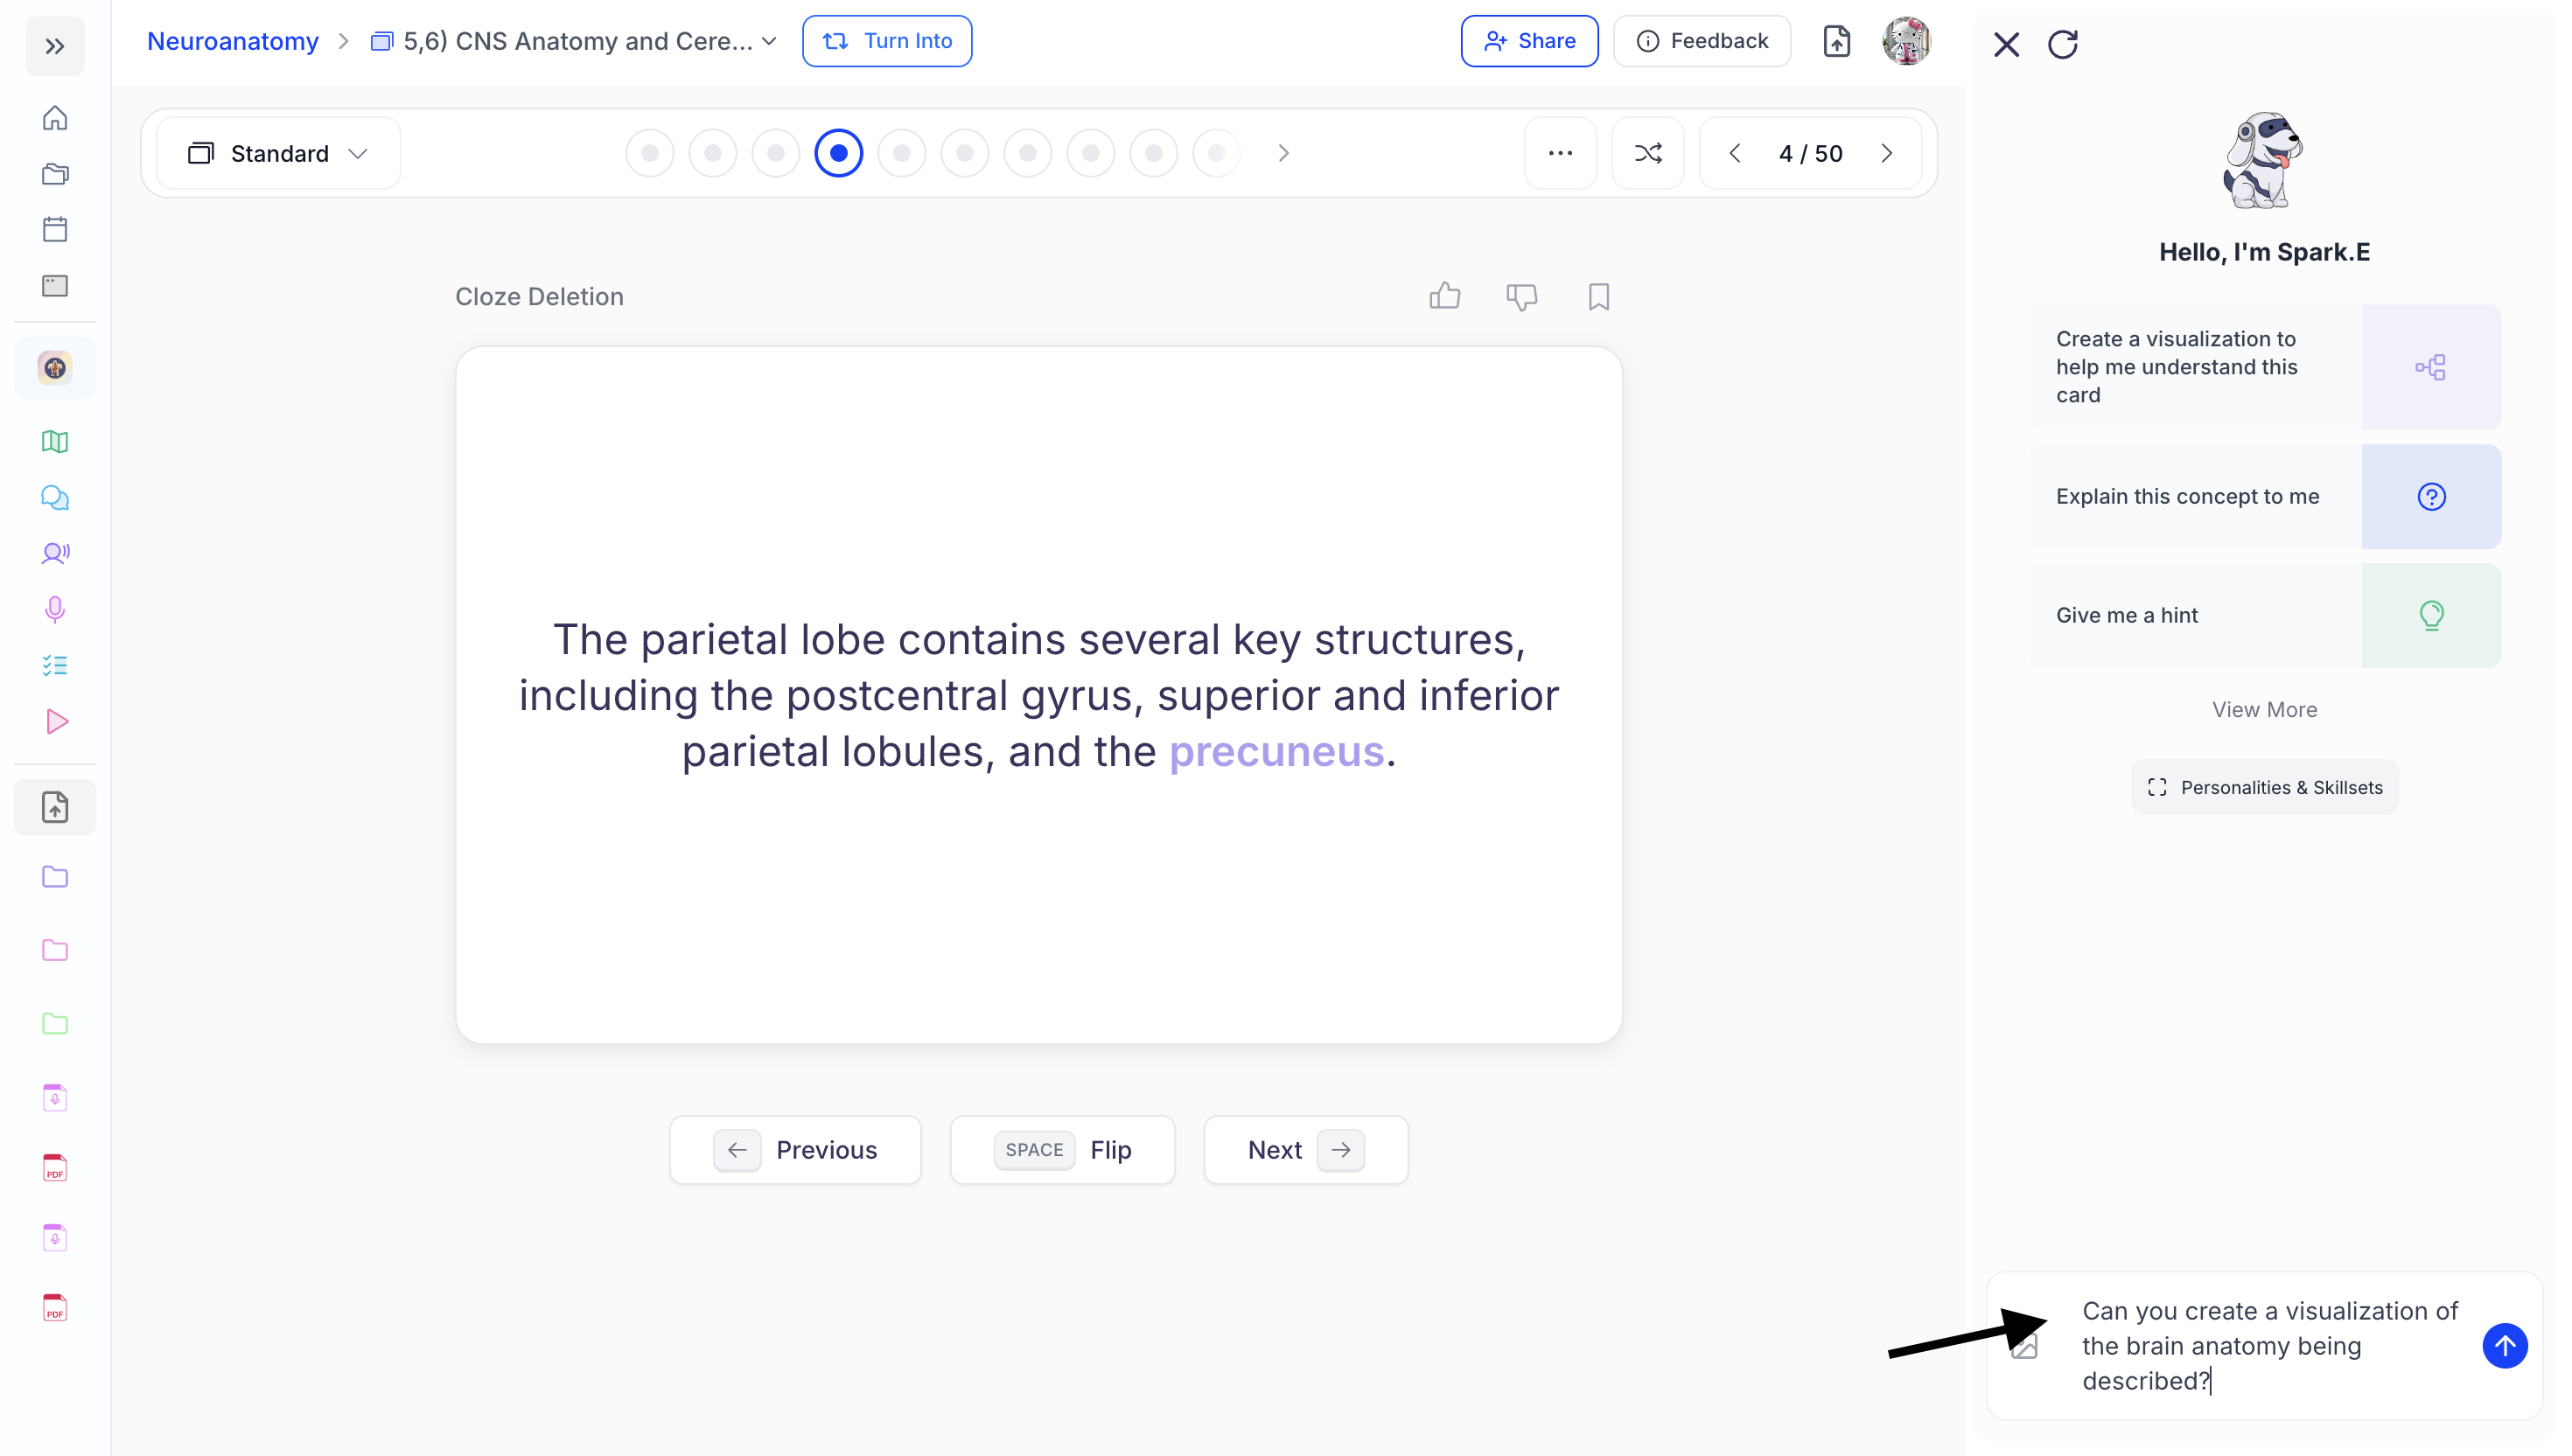Click the Turn Into button
2572x1456 pixels.
(x=886, y=41)
